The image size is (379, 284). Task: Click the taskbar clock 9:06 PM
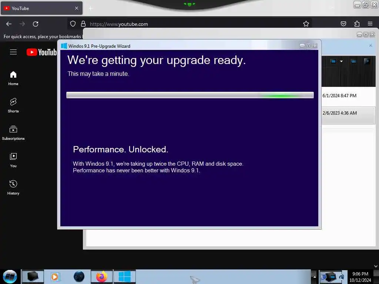pos(360,274)
